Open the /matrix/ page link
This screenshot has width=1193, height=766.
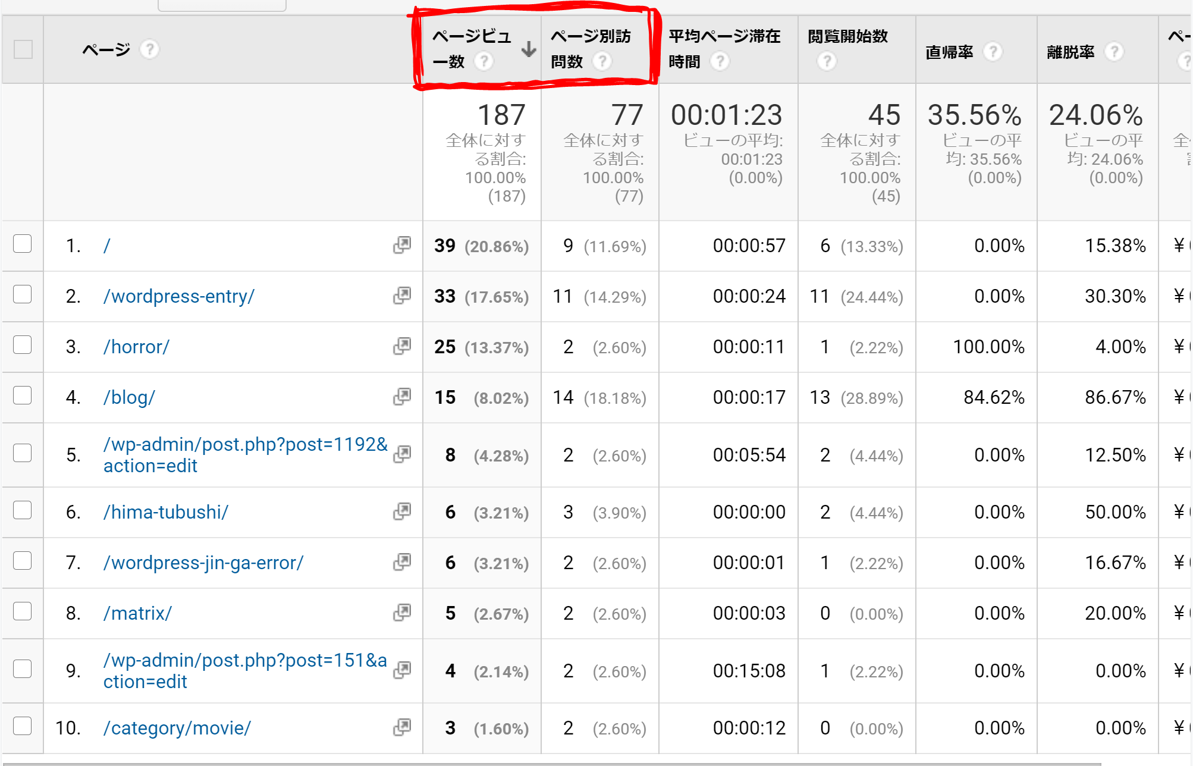pos(137,613)
